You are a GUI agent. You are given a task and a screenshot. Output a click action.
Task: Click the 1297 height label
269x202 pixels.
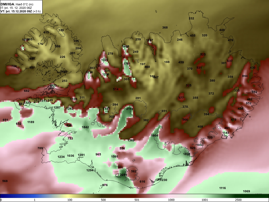[150, 40]
